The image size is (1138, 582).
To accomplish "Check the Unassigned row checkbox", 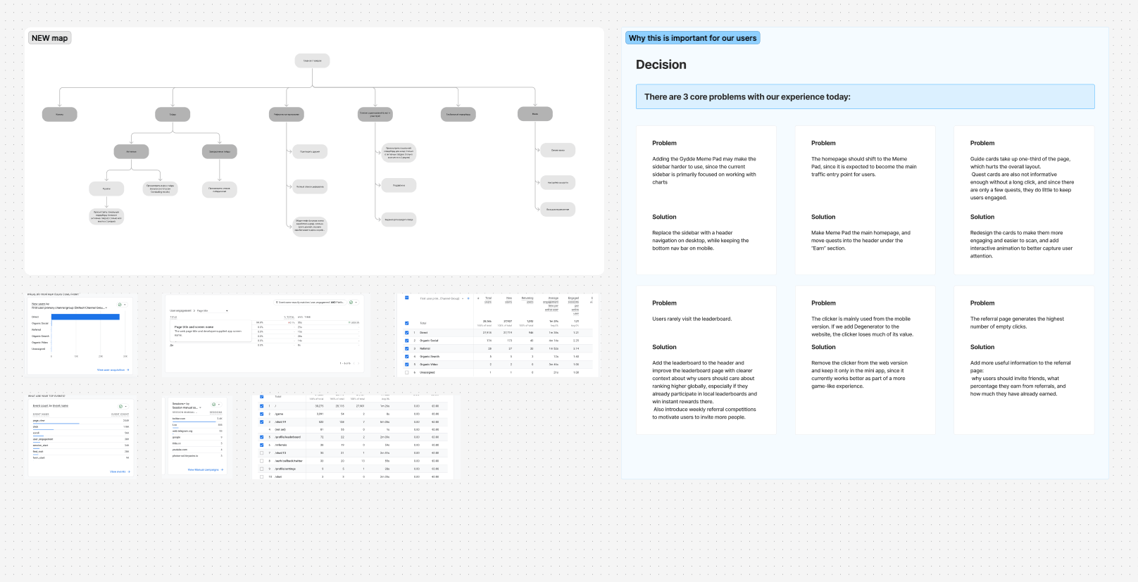I will coord(406,372).
